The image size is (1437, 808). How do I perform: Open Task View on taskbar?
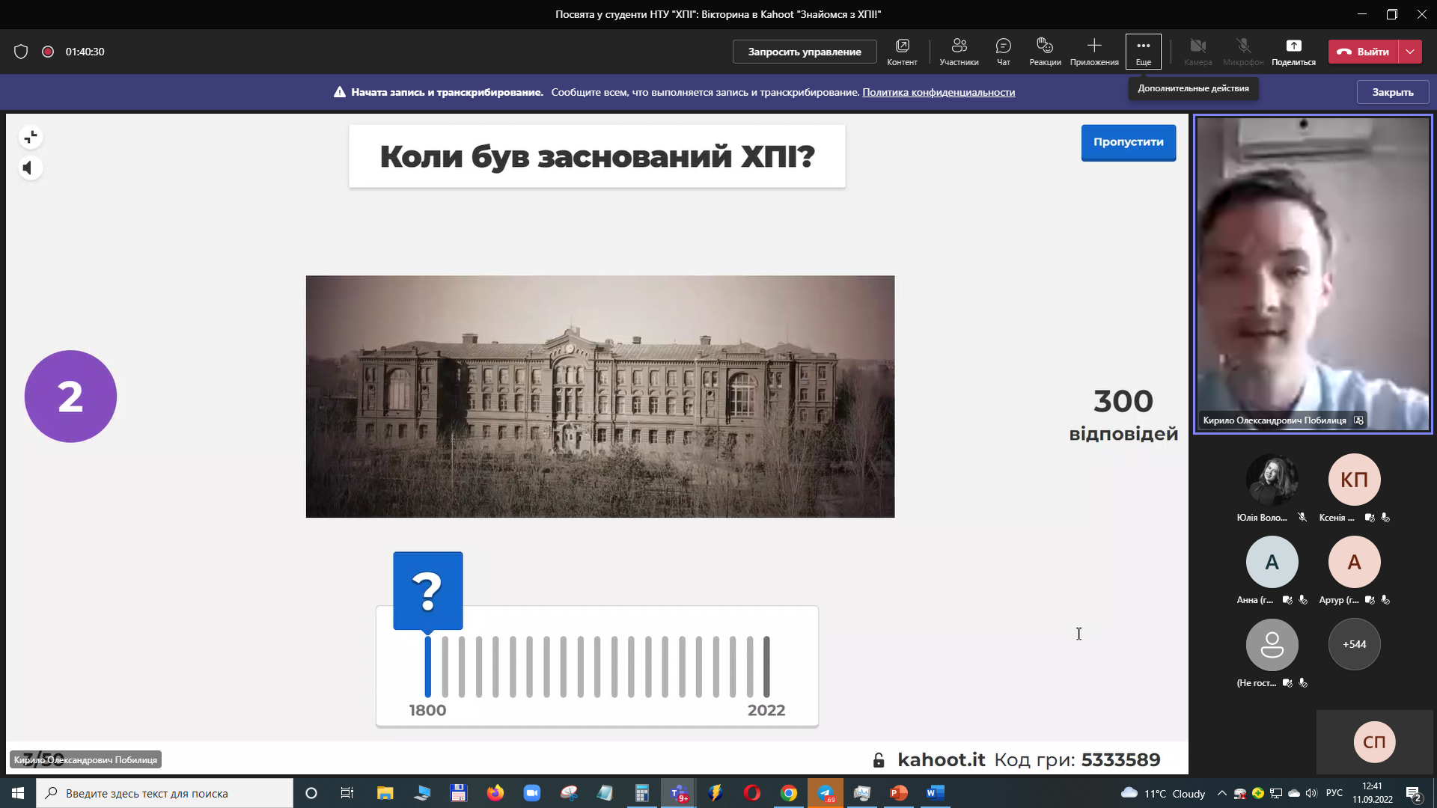pos(347,793)
